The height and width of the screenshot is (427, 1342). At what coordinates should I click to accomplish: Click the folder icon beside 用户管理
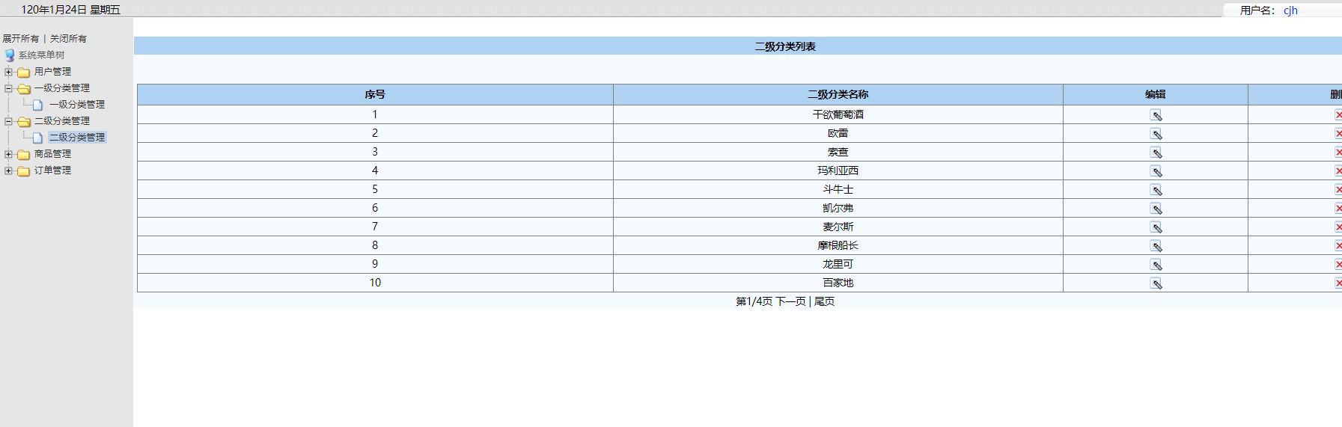click(x=23, y=72)
